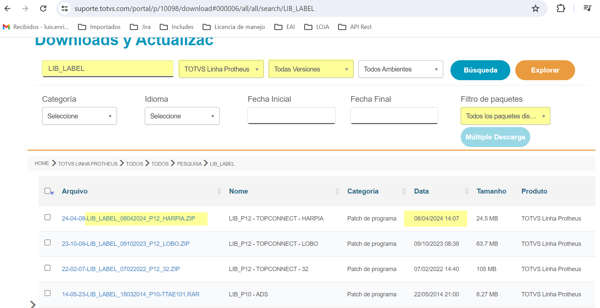Sort table by Nome column arrows
This screenshot has width=600, height=308.
point(338,191)
